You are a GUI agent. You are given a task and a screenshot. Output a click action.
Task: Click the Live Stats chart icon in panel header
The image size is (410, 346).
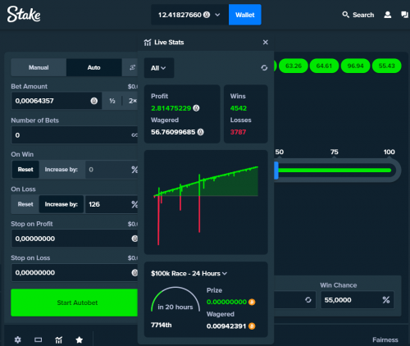tap(148, 43)
